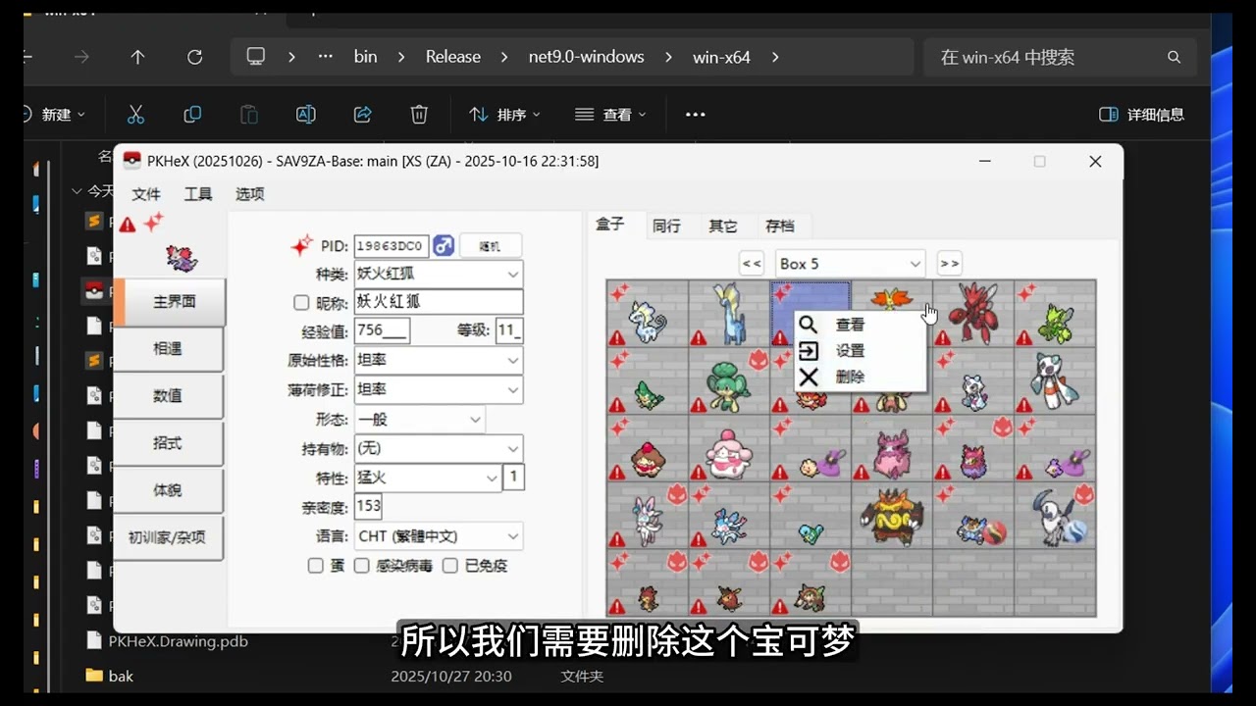This screenshot has width=1256, height=706.
Task: Select the Absol sprite in the box
Action: (x=1056, y=516)
